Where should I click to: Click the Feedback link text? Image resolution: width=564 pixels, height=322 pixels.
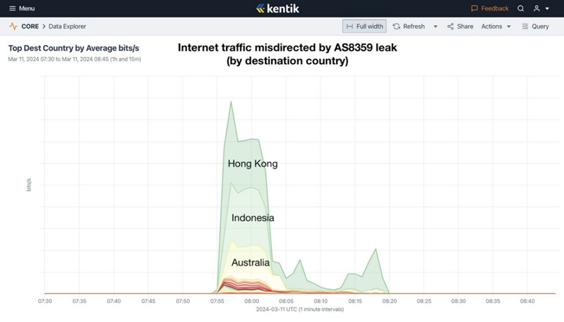(x=494, y=8)
